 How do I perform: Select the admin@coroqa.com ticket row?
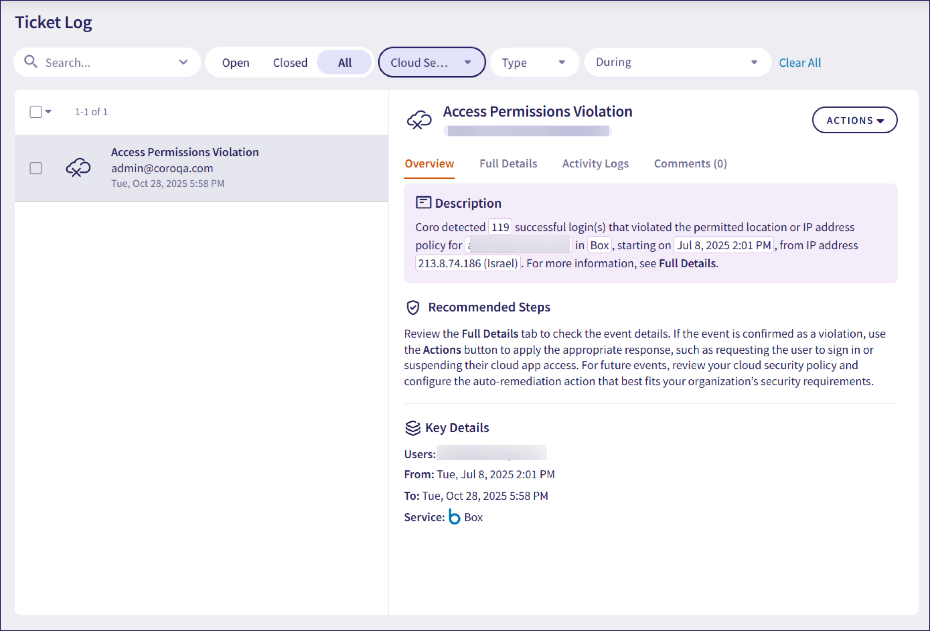(202, 168)
